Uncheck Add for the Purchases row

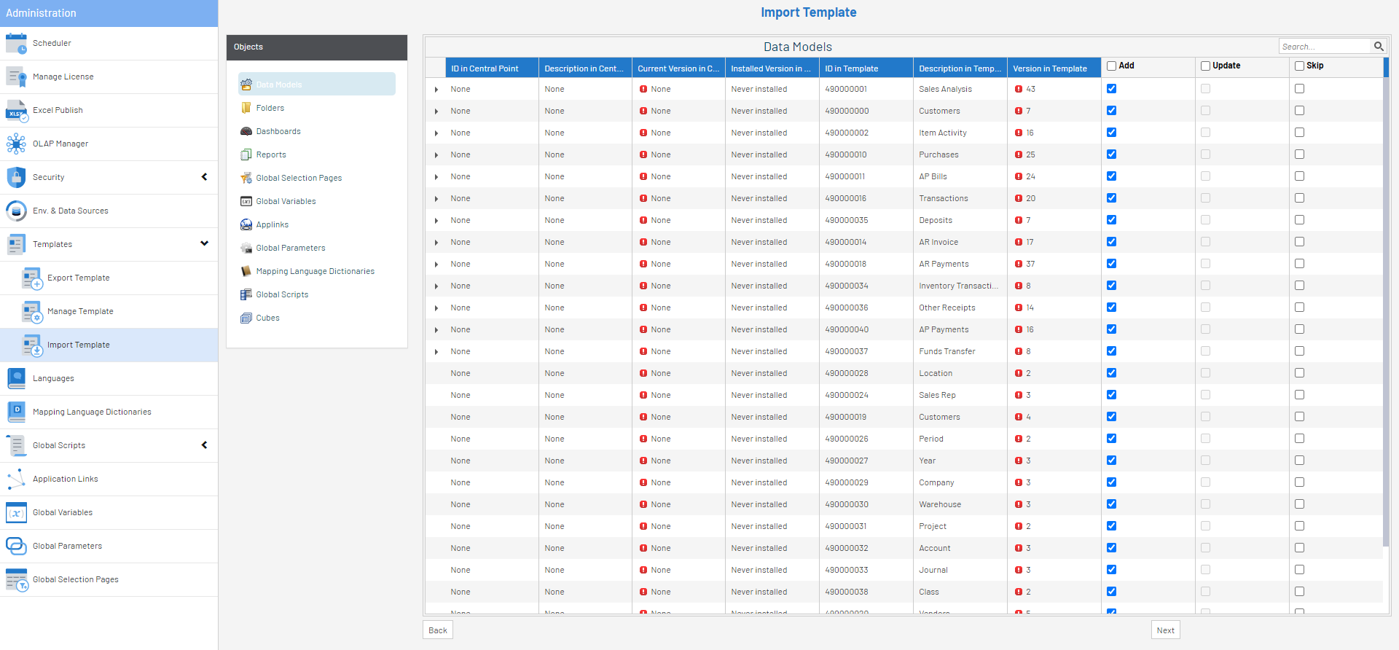(1111, 154)
